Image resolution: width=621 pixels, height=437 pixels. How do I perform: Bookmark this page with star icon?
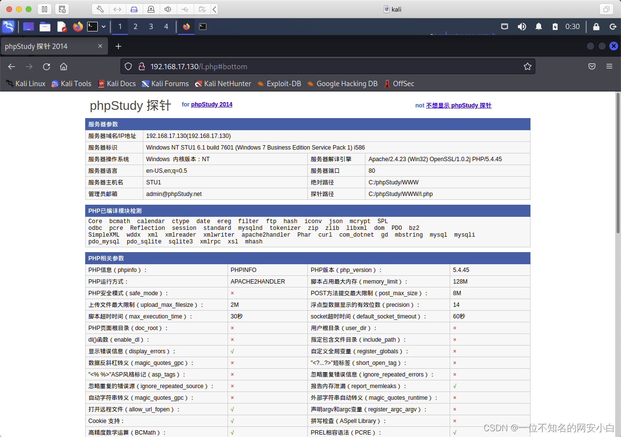pos(528,67)
